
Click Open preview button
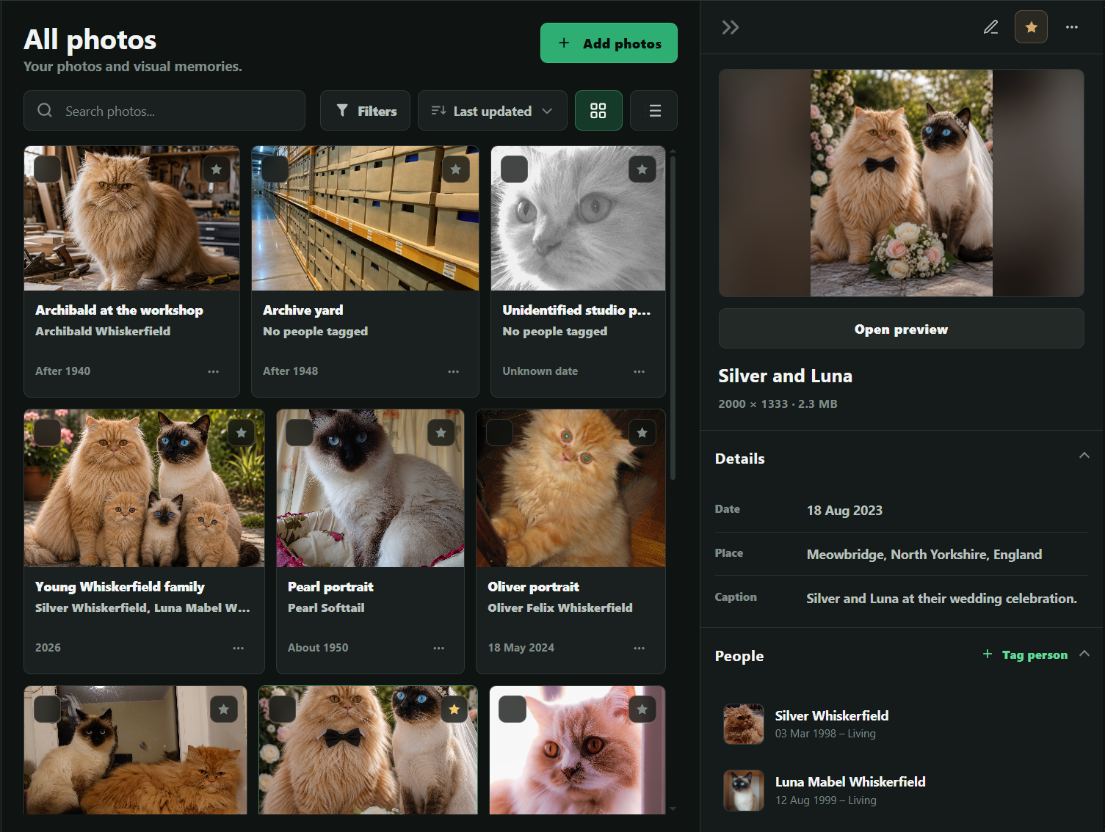pyautogui.click(x=902, y=329)
